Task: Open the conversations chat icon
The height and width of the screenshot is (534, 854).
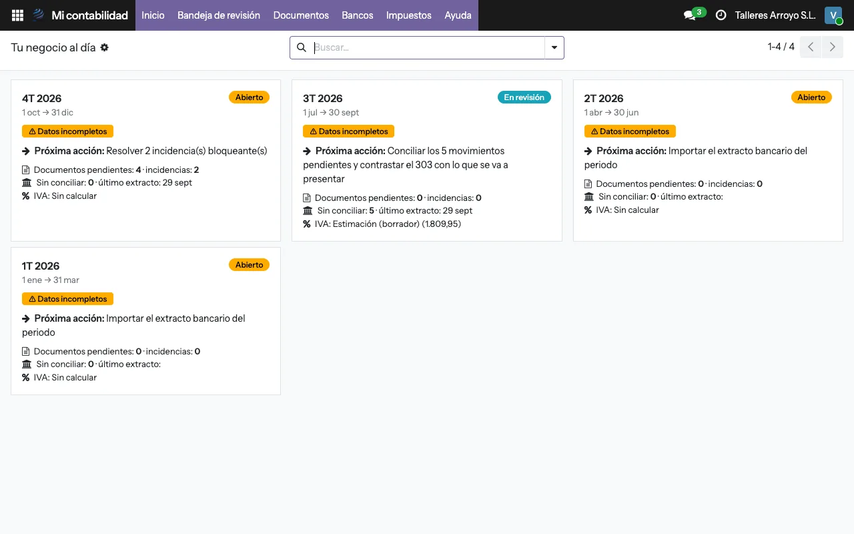Action: point(690,15)
